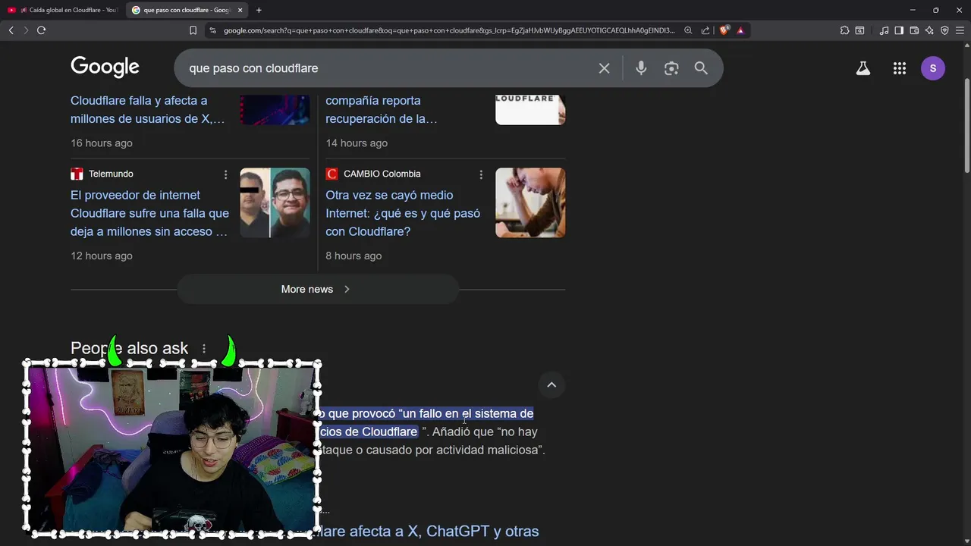Open the Google apps grid

point(900,68)
